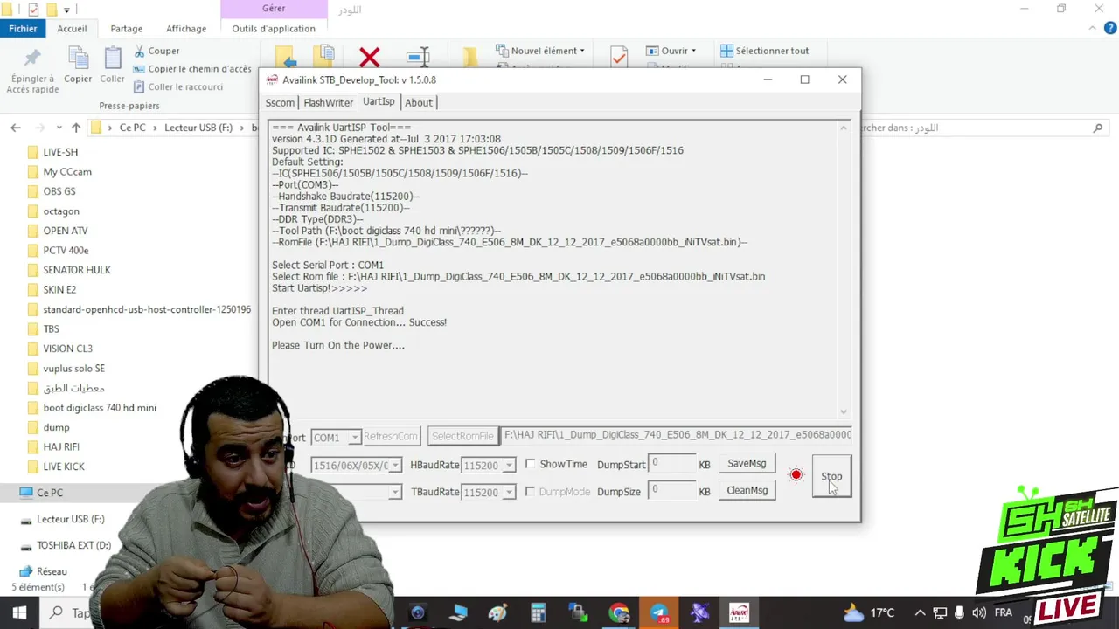The height and width of the screenshot is (629, 1119).
Task: Select the OPEN ATV folder
Action: [66, 231]
